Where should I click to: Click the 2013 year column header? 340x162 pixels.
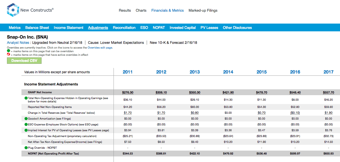pyautogui.click(x=195, y=72)
